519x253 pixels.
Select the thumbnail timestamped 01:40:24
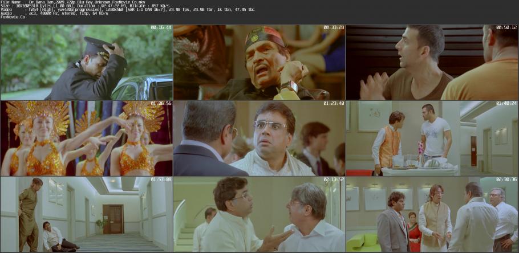[x=432, y=138]
